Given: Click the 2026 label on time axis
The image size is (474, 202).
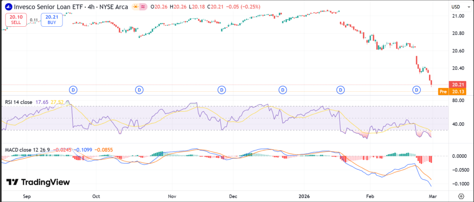Looking at the screenshot, I should [305, 196].
